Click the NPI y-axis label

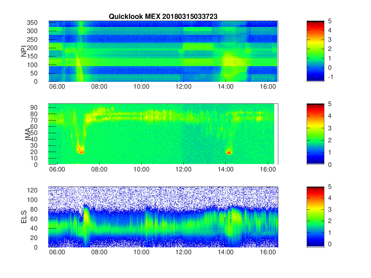coord(23,51)
